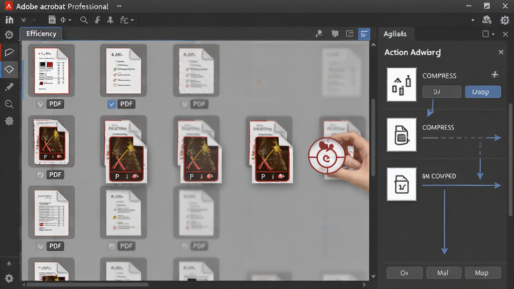
Task: Open the Adobe Acrobat title dropdown arrow
Action: tap(119, 6)
